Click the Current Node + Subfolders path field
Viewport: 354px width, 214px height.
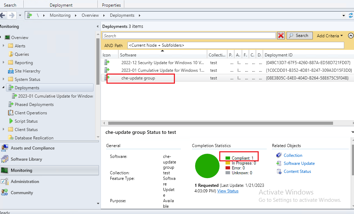pyautogui.click(x=235, y=45)
